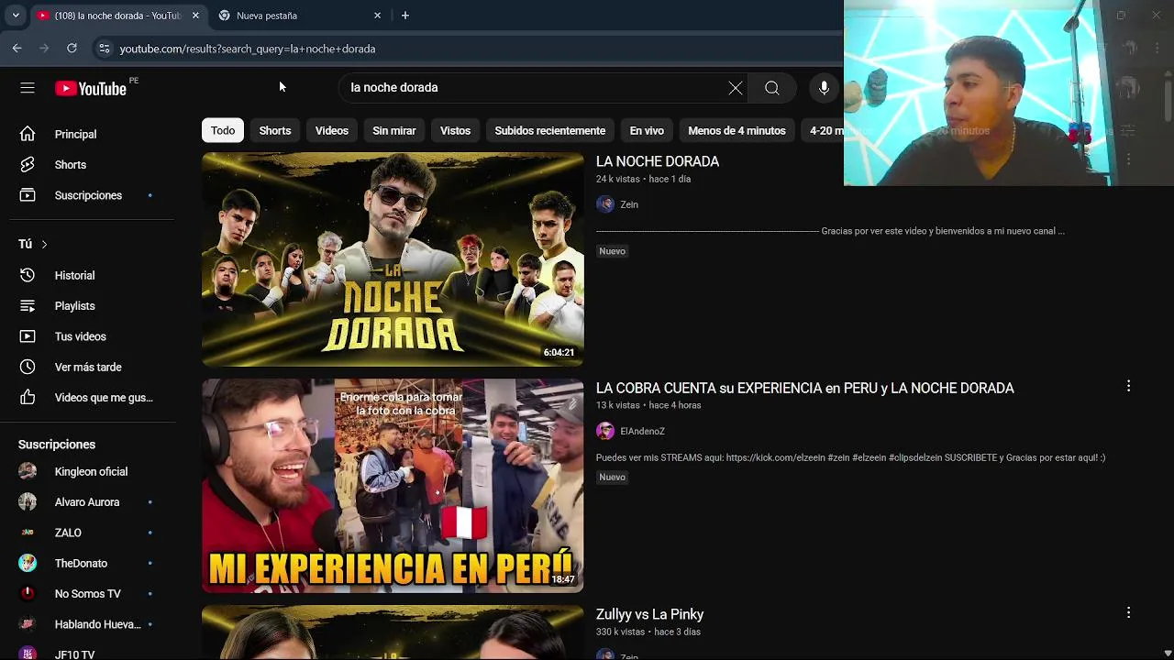This screenshot has width=1174, height=660.
Task: Open LA COBRA CUENTA su EXPERIENCIA video title
Action: coord(805,388)
